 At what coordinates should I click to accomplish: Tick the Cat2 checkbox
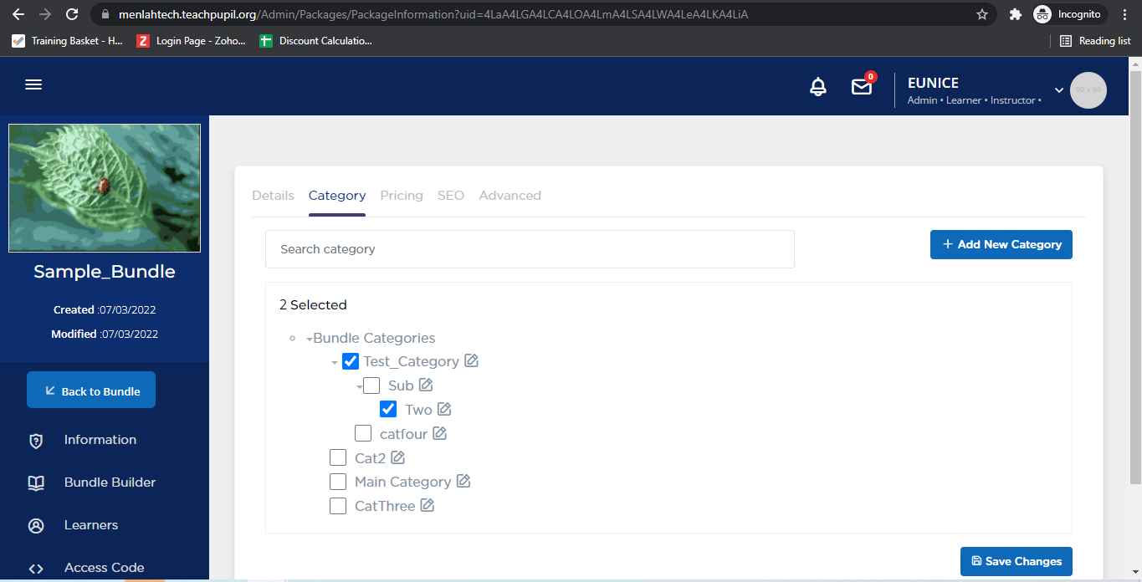338,457
